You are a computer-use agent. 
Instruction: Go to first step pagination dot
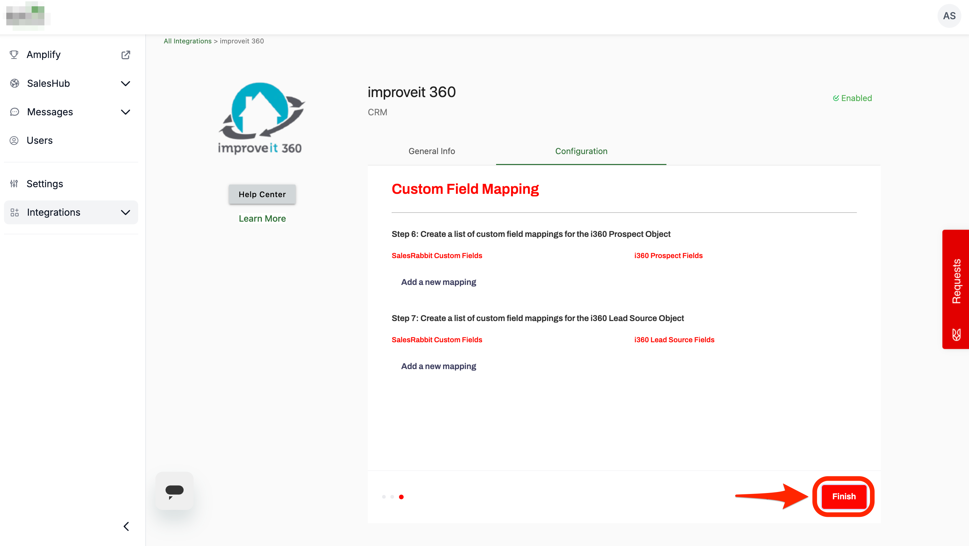coord(384,497)
